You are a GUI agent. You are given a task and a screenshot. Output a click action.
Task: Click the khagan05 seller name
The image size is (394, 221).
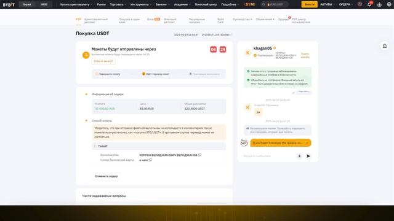click(263, 48)
